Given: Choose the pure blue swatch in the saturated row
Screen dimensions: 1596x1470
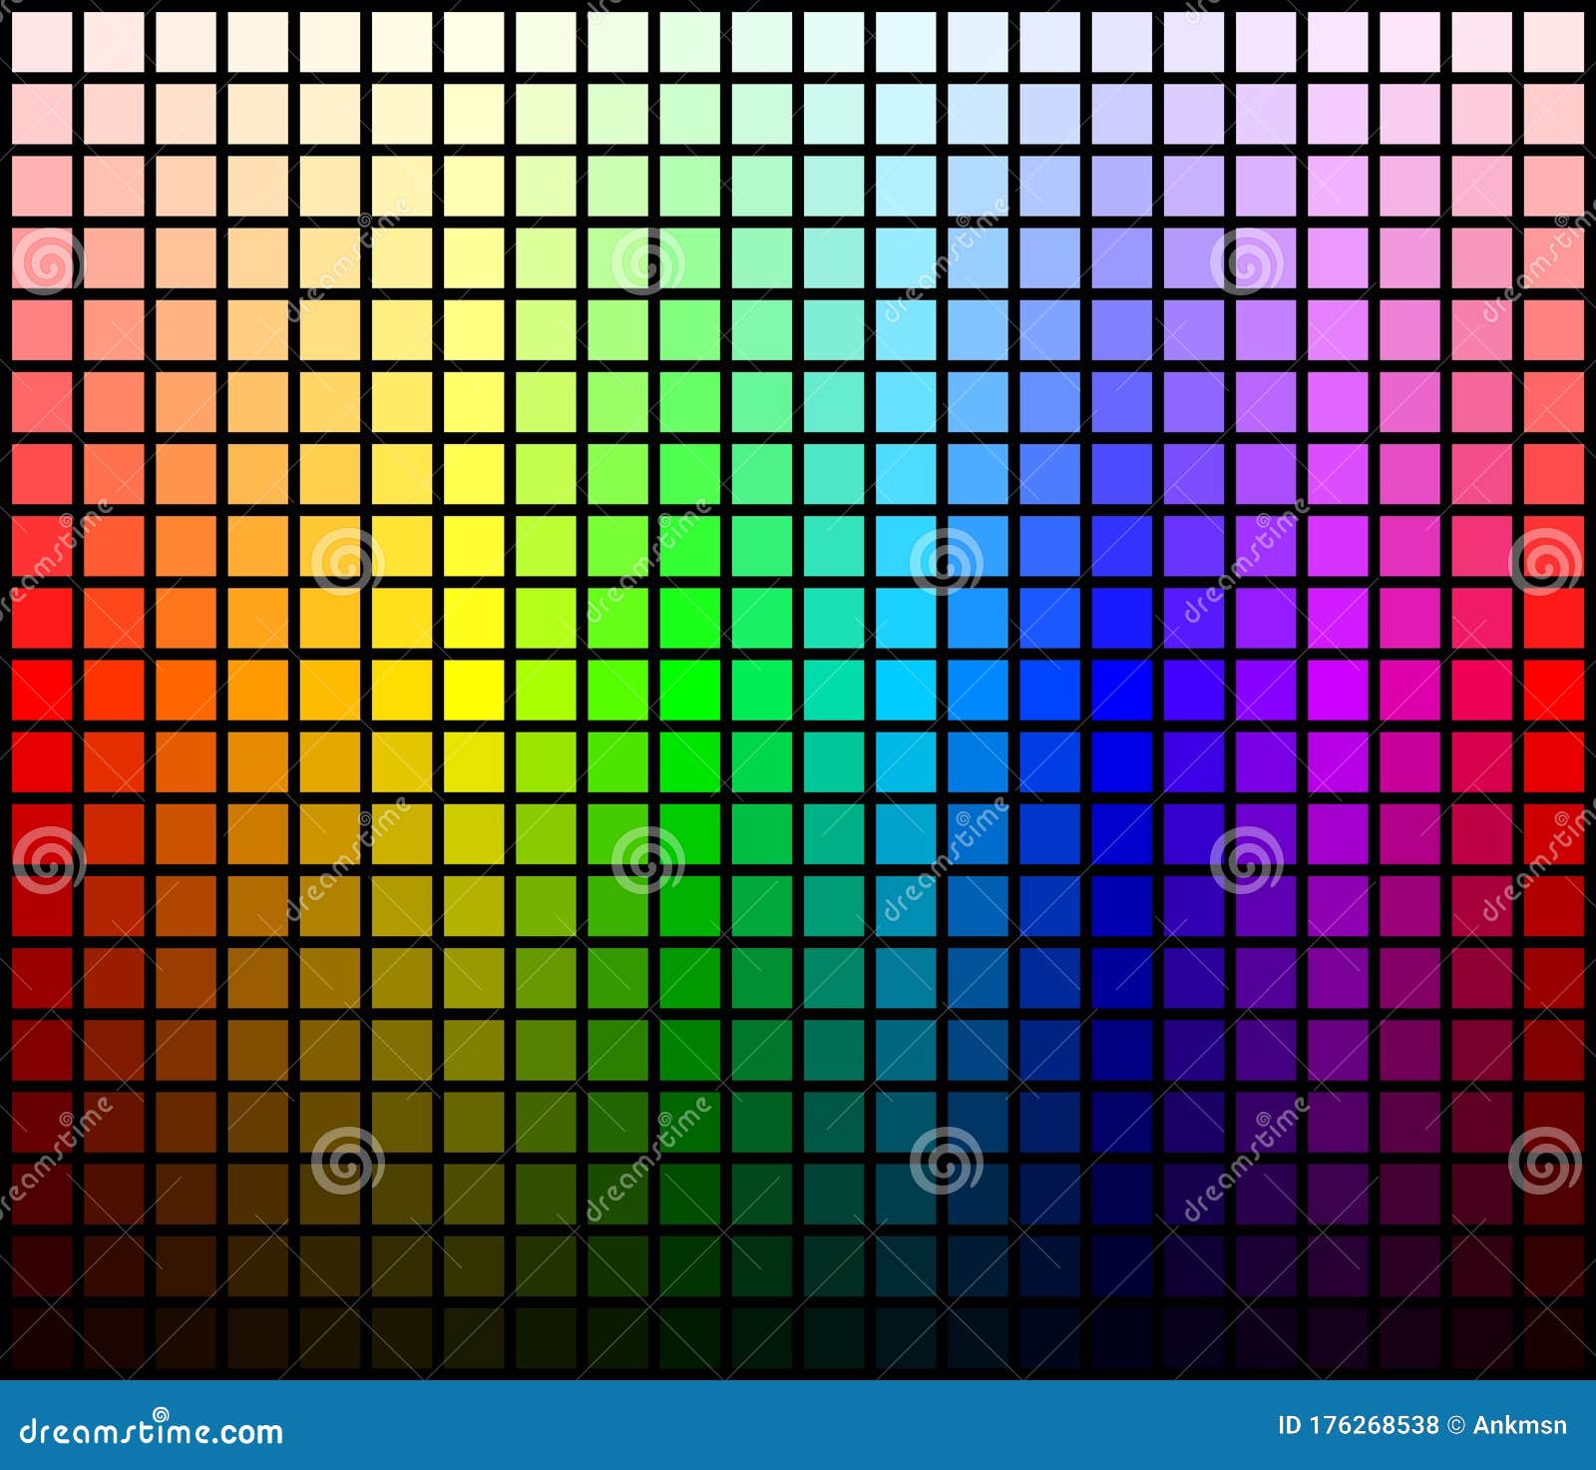Looking at the screenshot, I should [1121, 690].
